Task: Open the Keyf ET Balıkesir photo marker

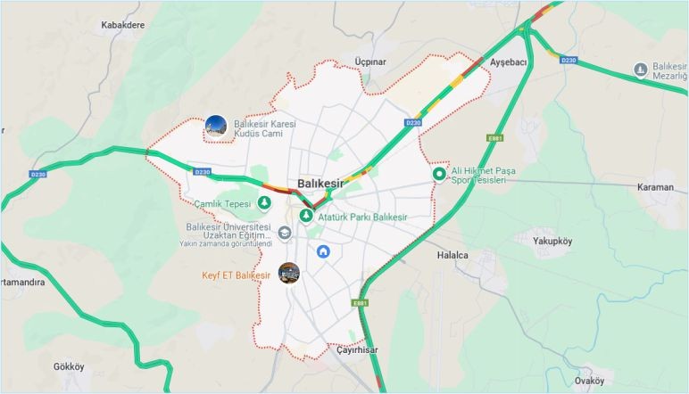Action: tap(289, 274)
